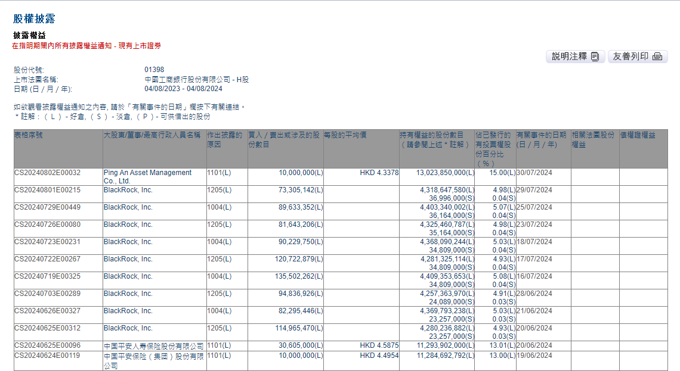Viewport: 680px width, 371px height.
Task: Click the reason code 1004(L) for CS20240723E00231
Action: (x=219, y=242)
